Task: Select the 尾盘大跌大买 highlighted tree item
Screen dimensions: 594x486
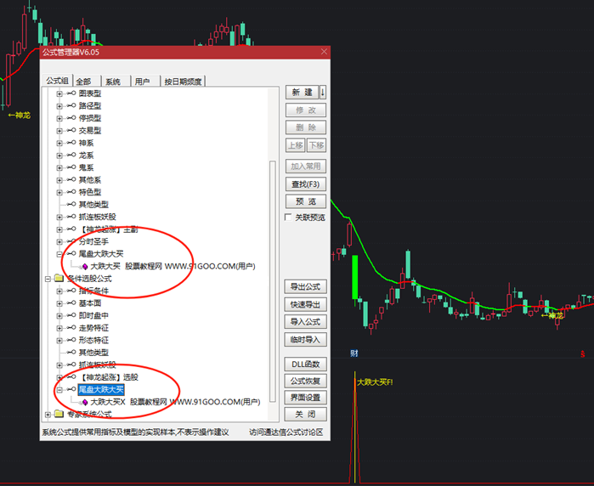Action: (101, 389)
